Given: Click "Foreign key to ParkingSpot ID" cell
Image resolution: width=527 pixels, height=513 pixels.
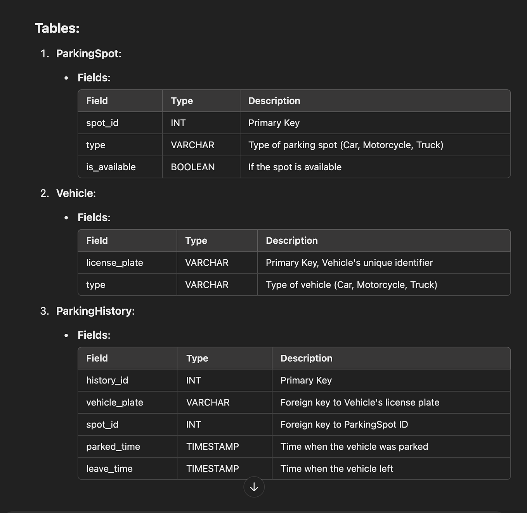Looking at the screenshot, I should (x=344, y=425).
